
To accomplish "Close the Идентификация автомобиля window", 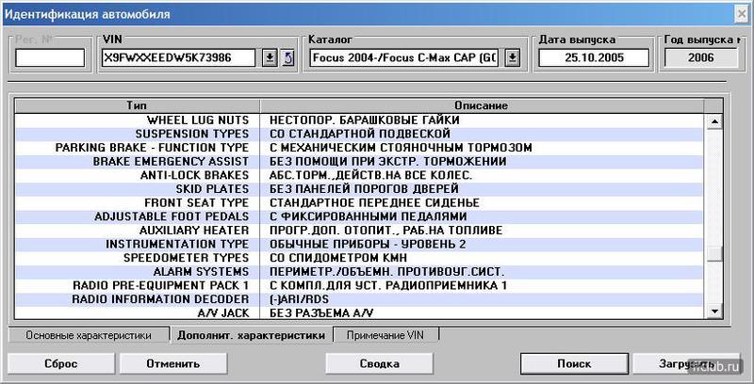I will (743, 14).
